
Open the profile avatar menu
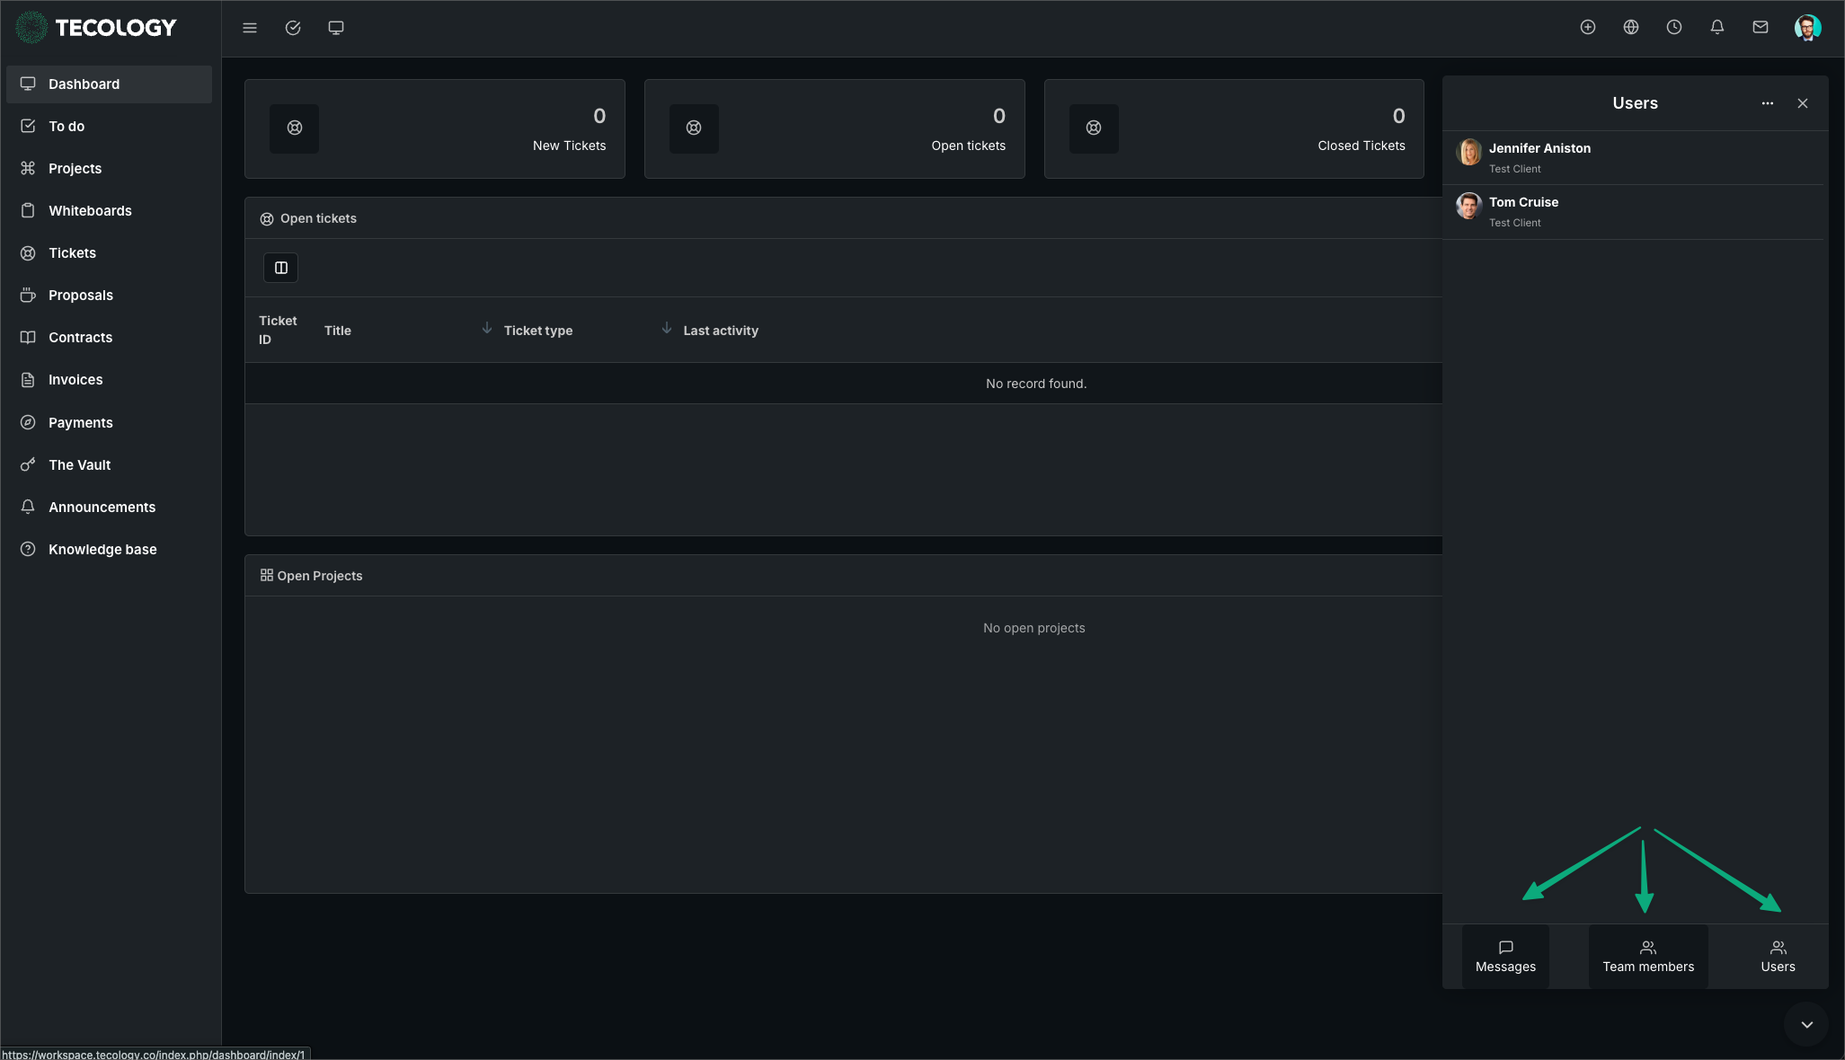tap(1807, 28)
